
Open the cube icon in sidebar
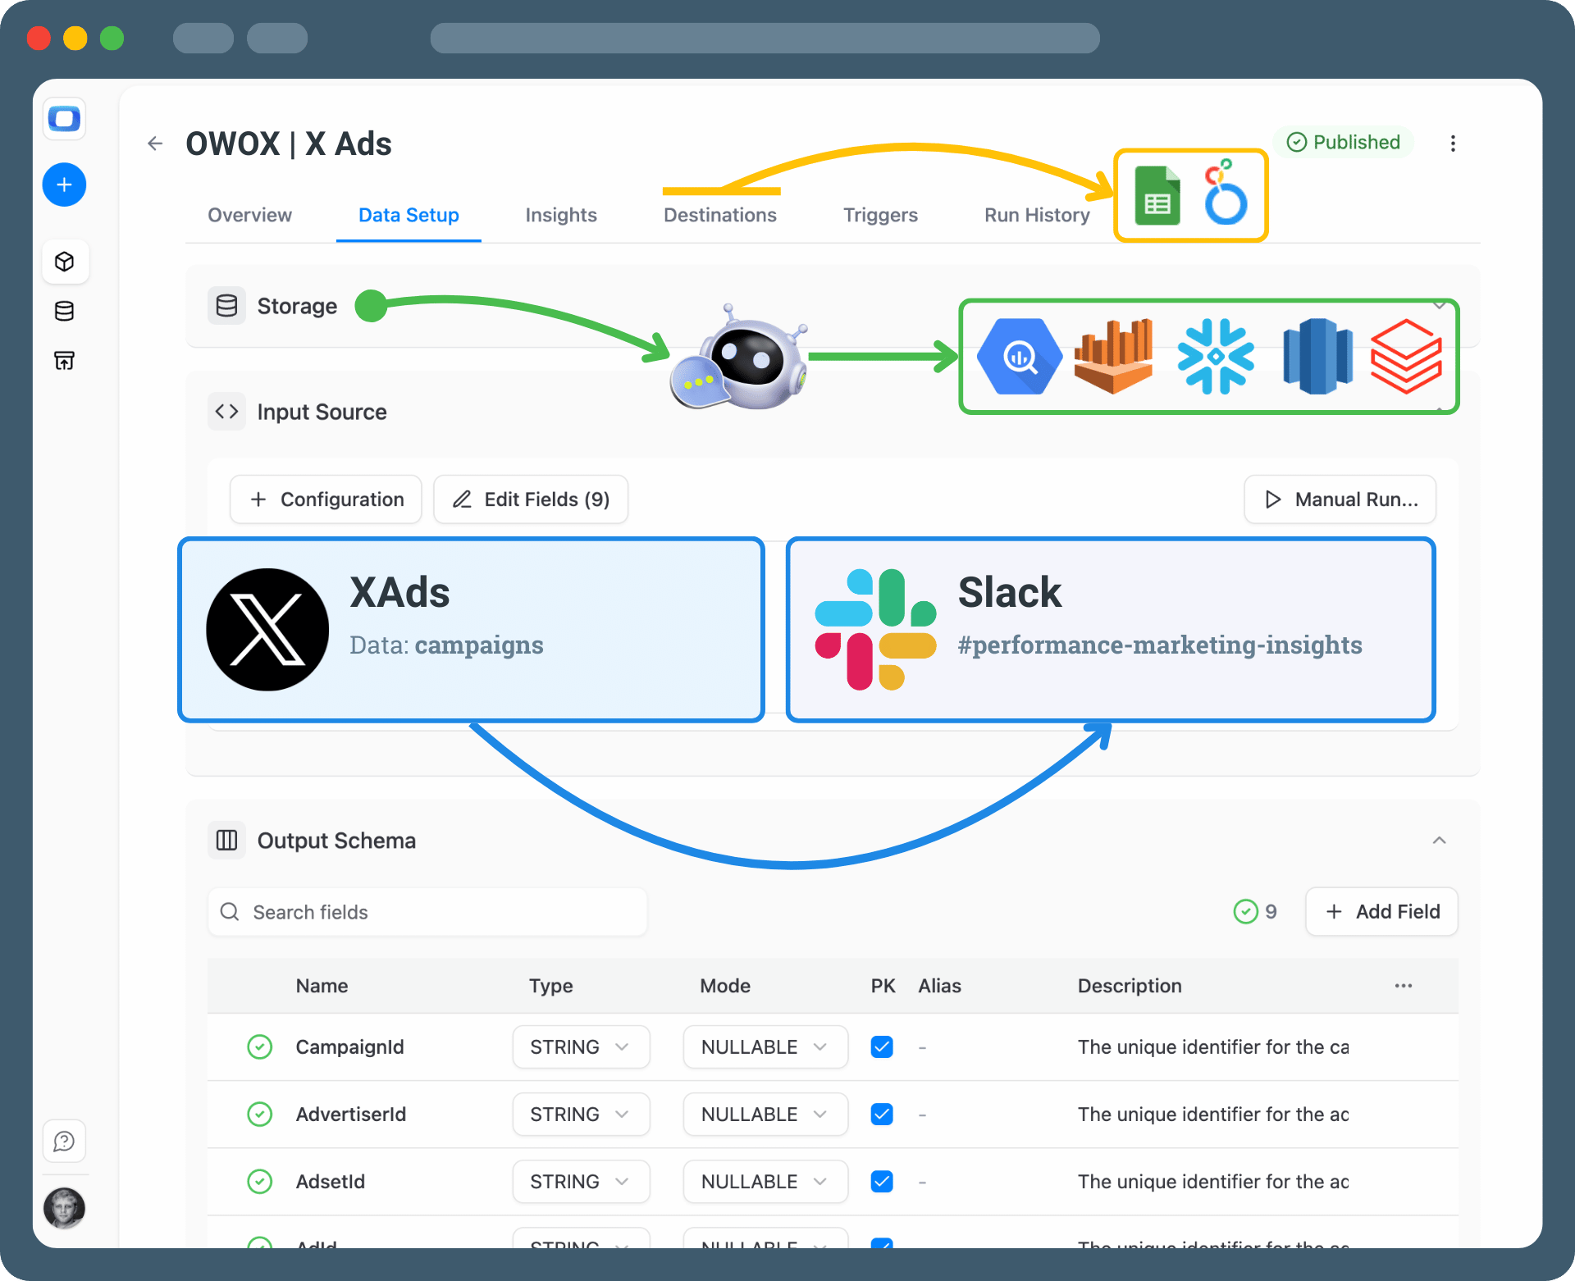[64, 262]
